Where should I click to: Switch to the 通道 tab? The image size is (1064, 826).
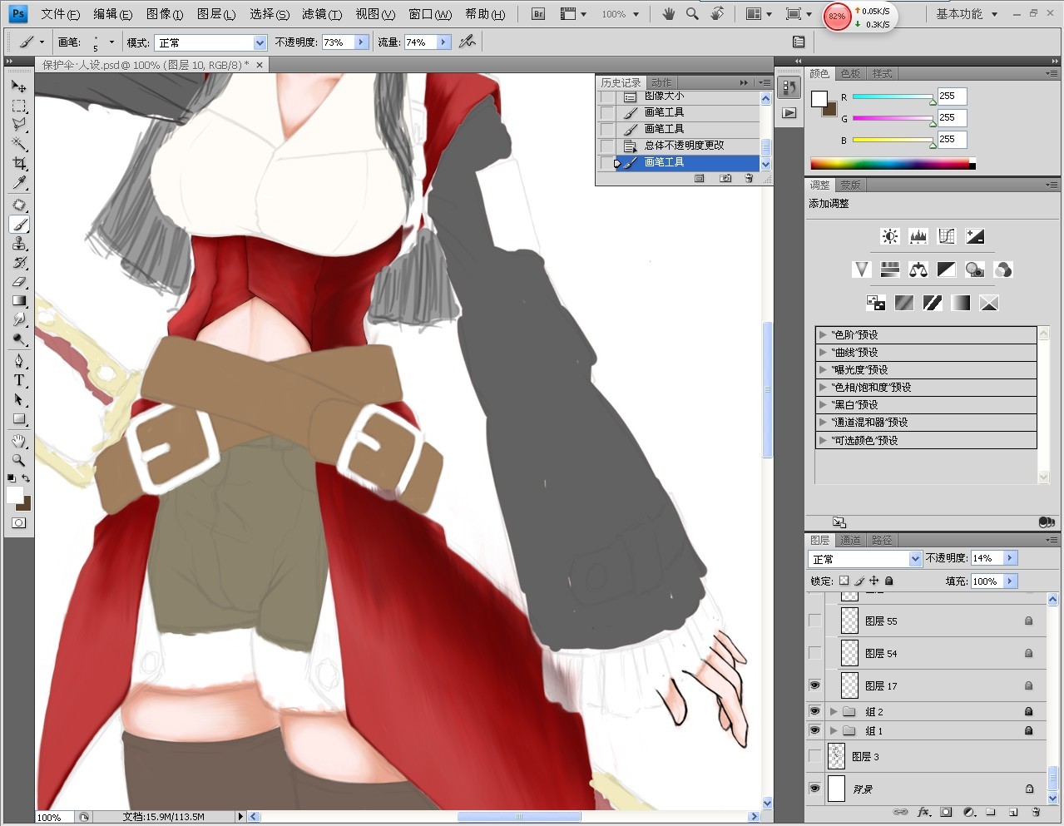[x=849, y=540]
